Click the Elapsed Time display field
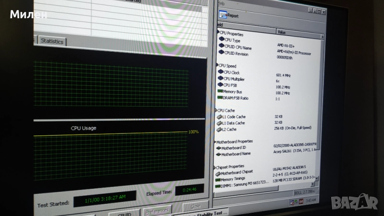 (189, 190)
